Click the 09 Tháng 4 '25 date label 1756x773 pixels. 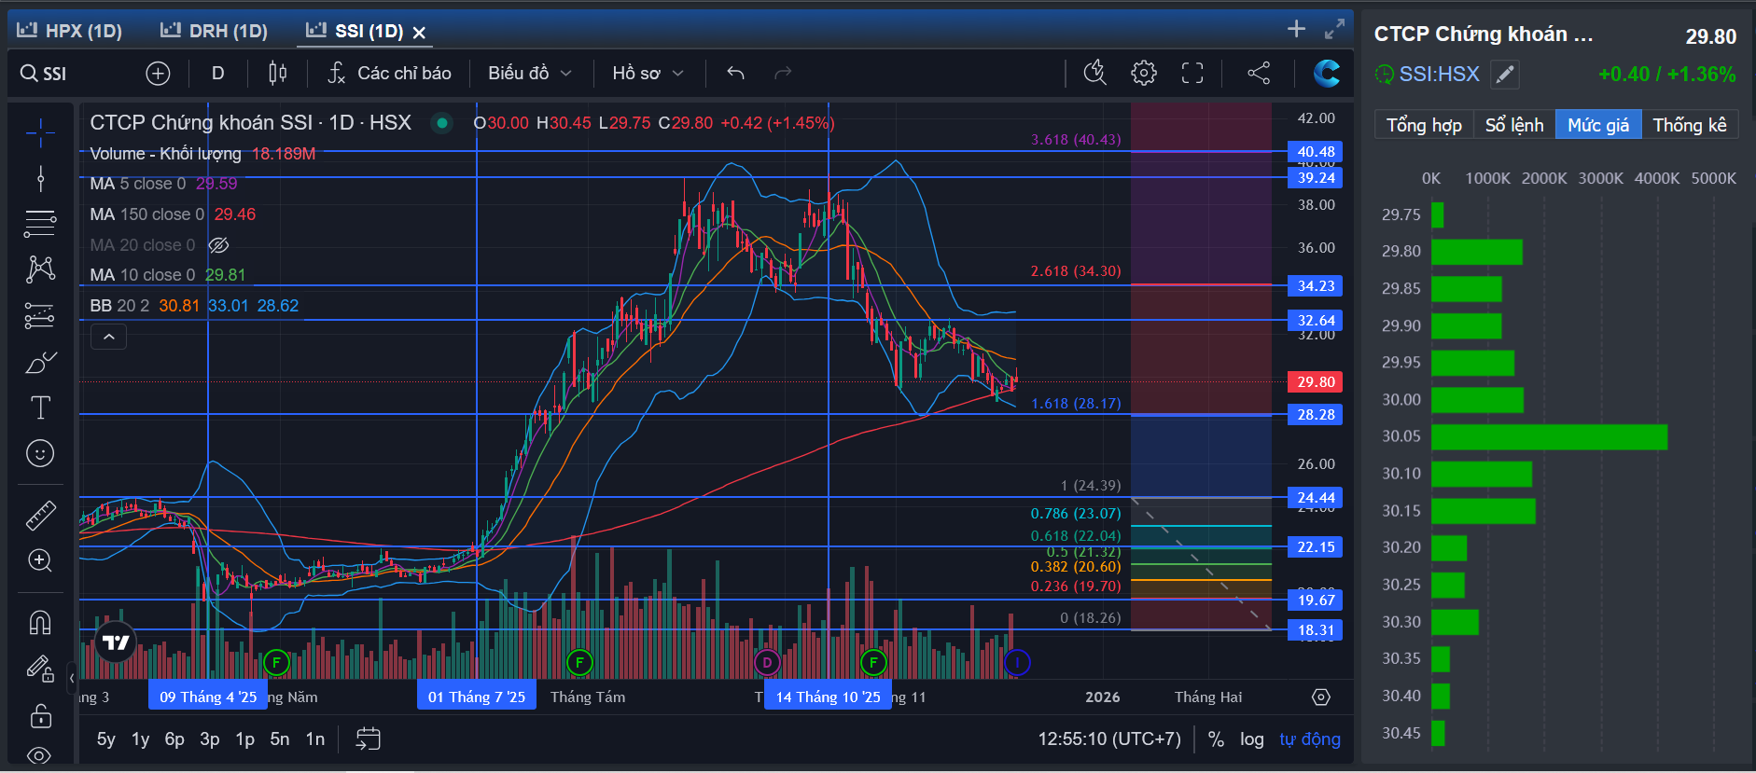point(208,697)
